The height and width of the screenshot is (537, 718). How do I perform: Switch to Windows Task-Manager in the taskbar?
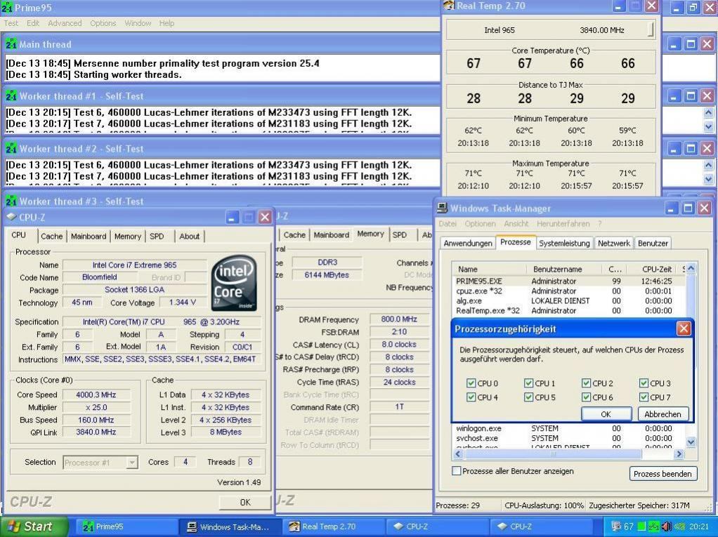pyautogui.click(x=228, y=526)
